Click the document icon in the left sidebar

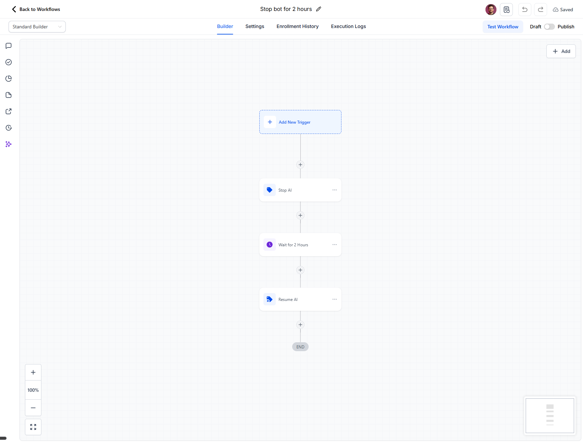pos(8,95)
